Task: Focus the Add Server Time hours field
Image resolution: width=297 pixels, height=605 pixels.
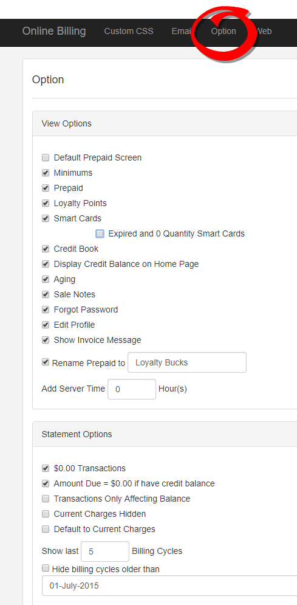Action: [x=132, y=389]
